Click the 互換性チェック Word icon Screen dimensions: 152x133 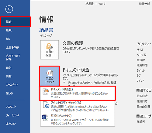[x=45, y=118]
